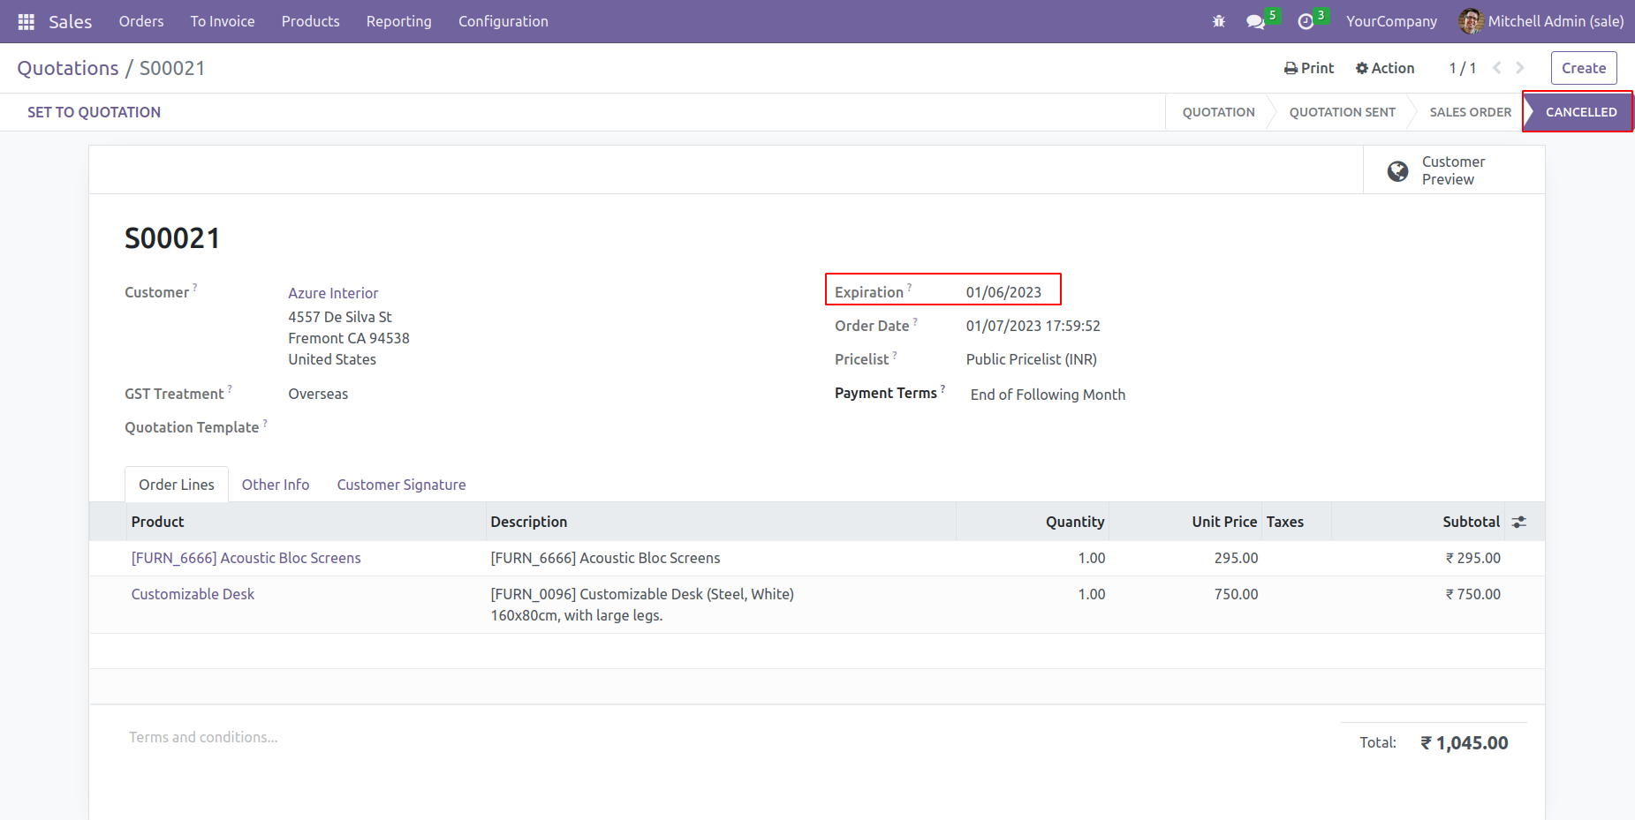Click Mitchell Admin user avatar
Viewport: 1635px width, 820px height.
point(1471,21)
